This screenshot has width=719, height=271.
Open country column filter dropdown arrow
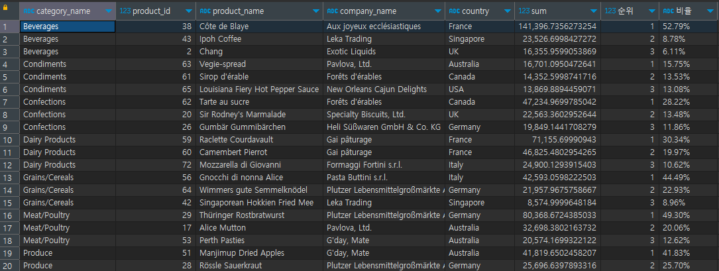click(x=507, y=11)
